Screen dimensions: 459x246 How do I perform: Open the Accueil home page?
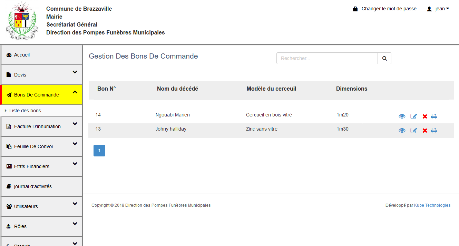[x=22, y=55]
